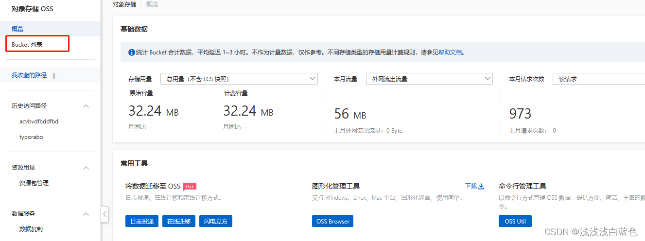This screenshot has height=241, width=645.
Task: Open Bucket 列表 in the sidebar
Action: click(27, 44)
